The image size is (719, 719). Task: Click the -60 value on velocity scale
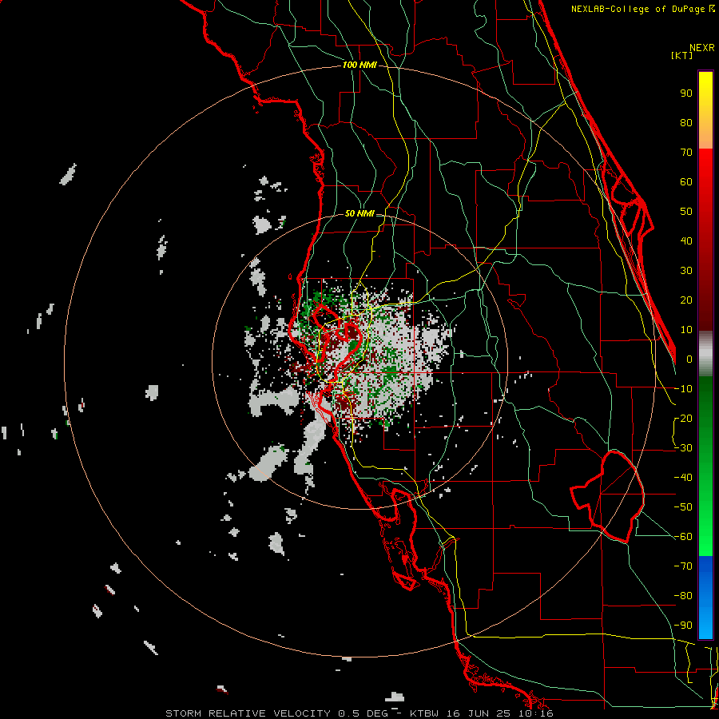point(683,537)
